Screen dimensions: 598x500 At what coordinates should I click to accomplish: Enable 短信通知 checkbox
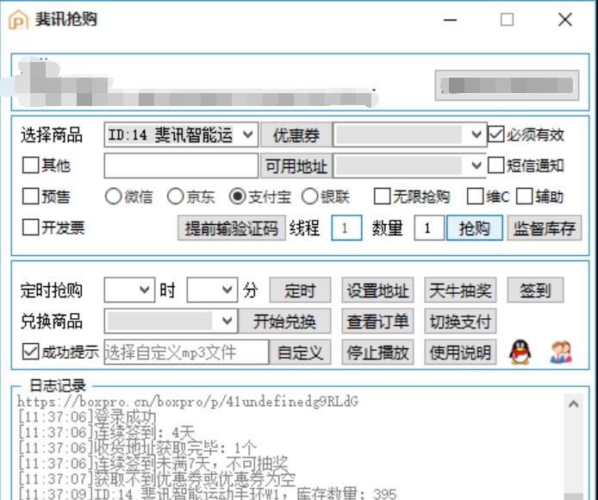click(495, 166)
